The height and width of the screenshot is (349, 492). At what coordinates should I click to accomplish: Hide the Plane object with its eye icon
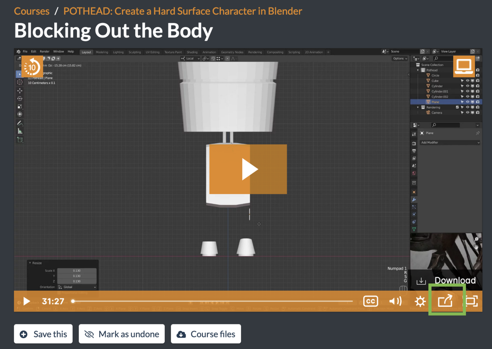(x=467, y=102)
